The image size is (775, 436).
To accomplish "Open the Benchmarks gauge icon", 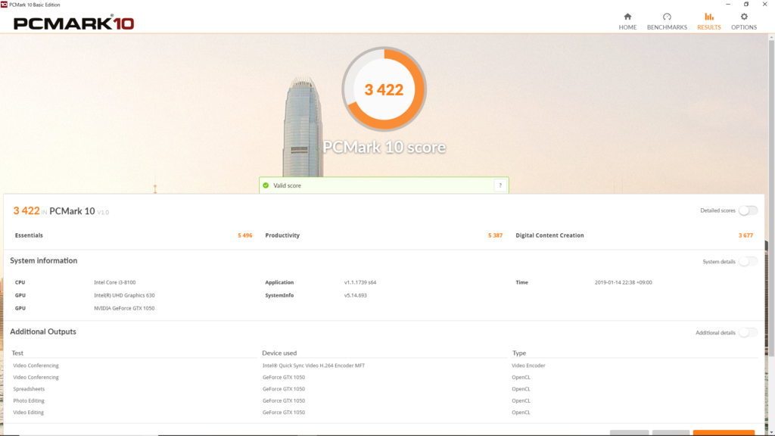I will point(667,17).
